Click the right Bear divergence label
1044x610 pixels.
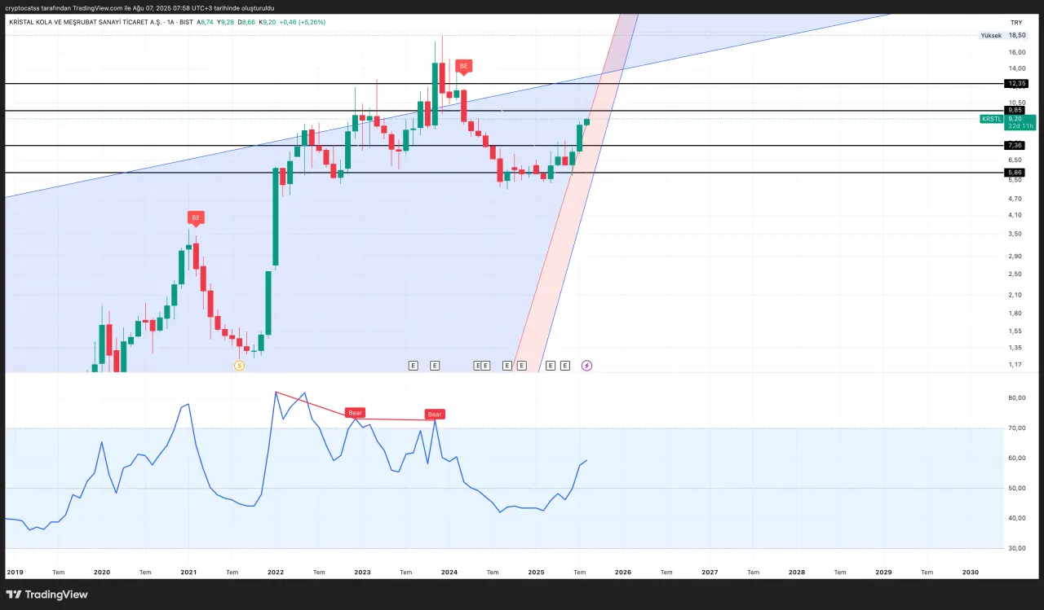pyautogui.click(x=435, y=415)
